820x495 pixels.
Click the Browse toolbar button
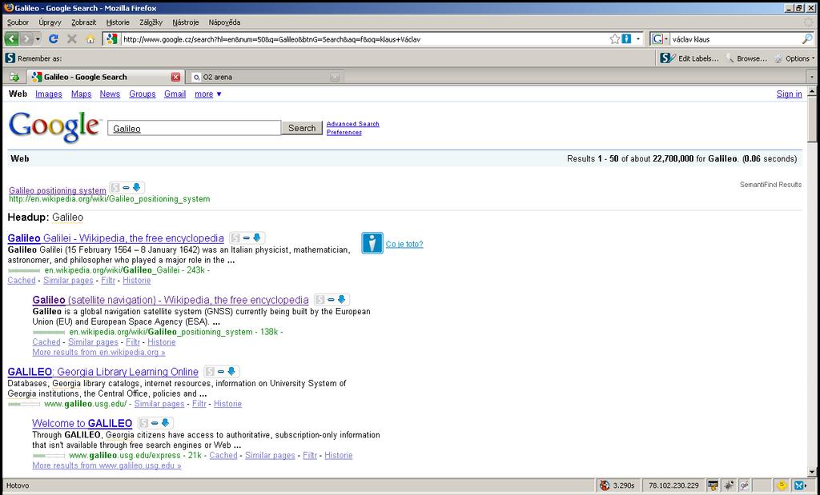(x=747, y=58)
